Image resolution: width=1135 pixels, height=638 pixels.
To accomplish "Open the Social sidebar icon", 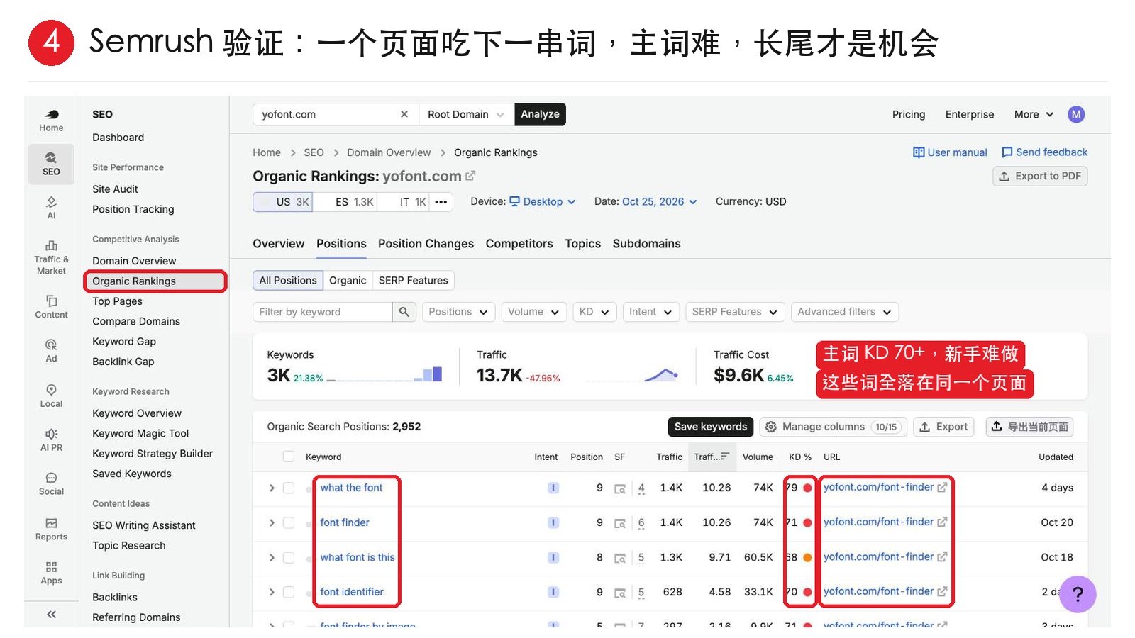I will pos(51,484).
